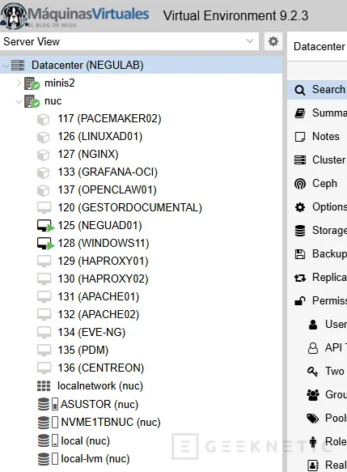Viewport: 347px width, 472px height.
Task: Select NVME1TBNUC (nuc) label
Action: click(x=111, y=423)
